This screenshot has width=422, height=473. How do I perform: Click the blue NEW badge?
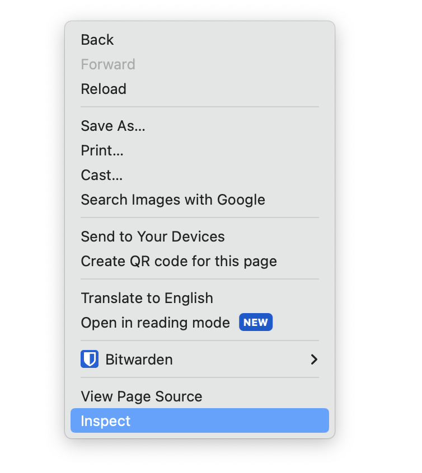[256, 323]
